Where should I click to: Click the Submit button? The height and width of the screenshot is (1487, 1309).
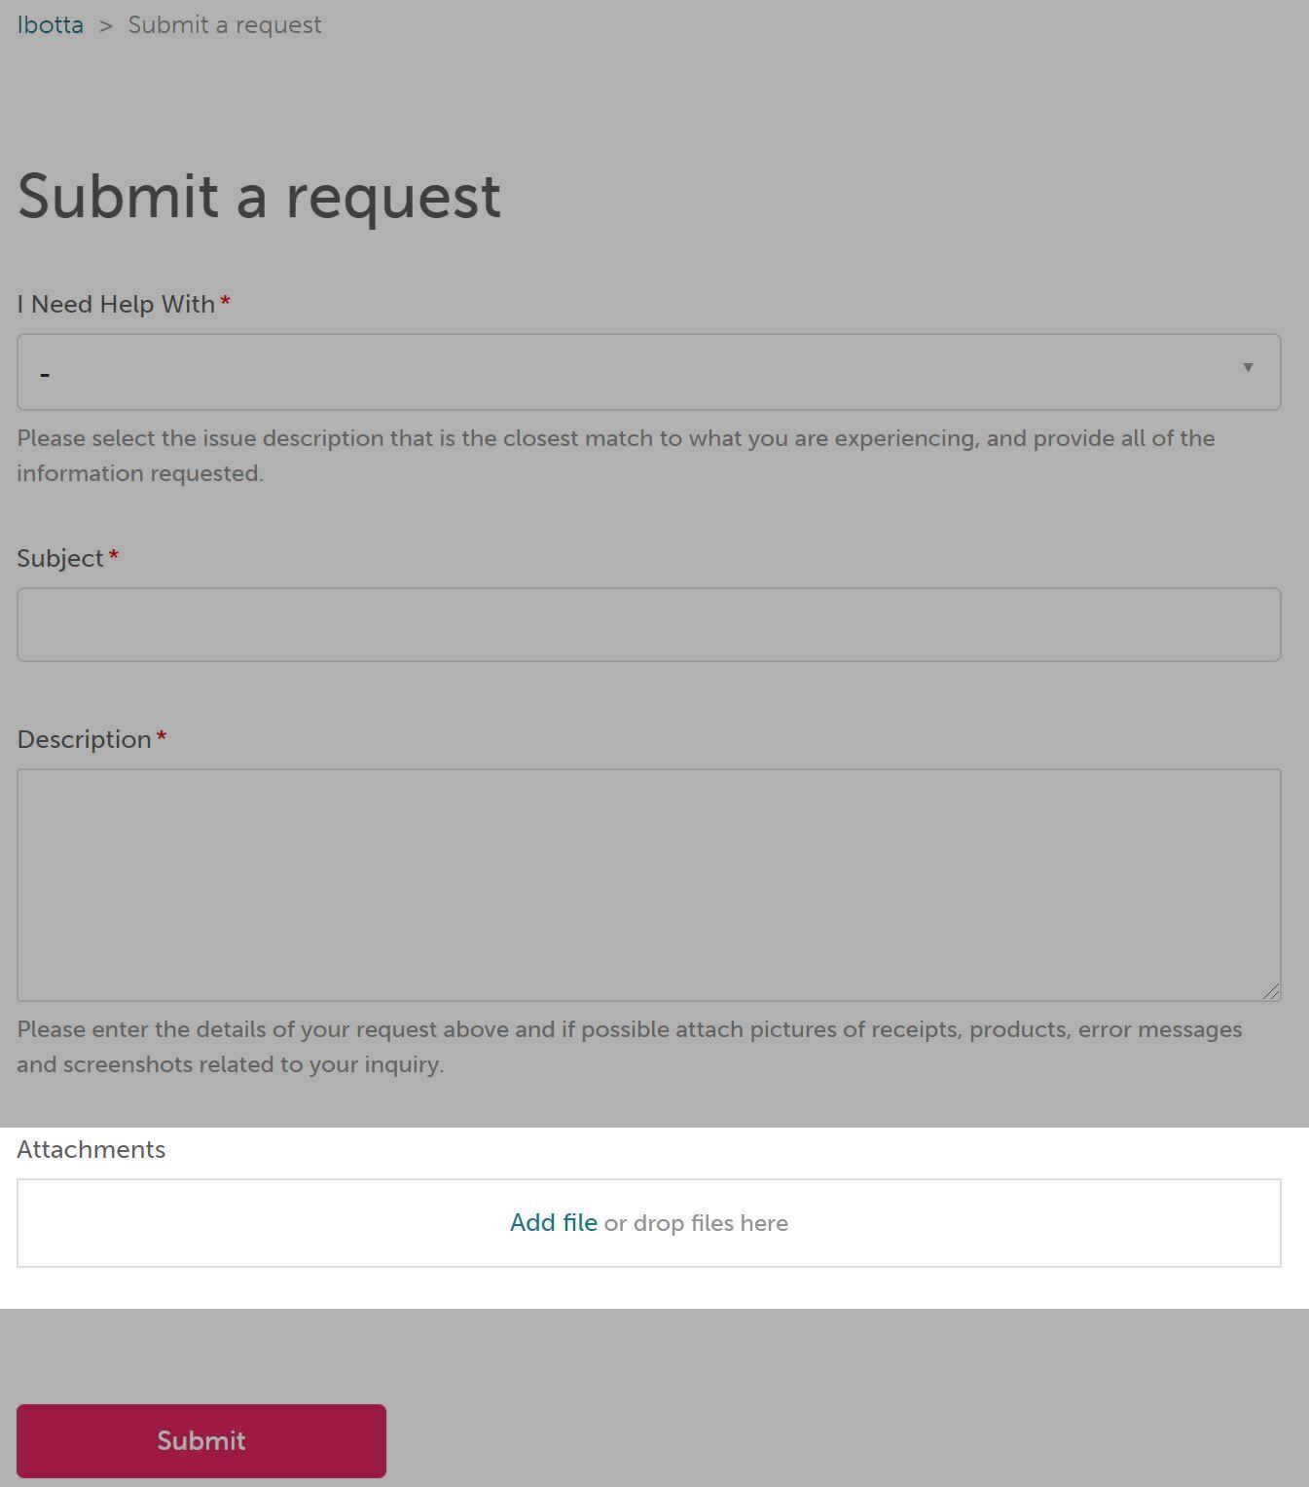coord(201,1441)
